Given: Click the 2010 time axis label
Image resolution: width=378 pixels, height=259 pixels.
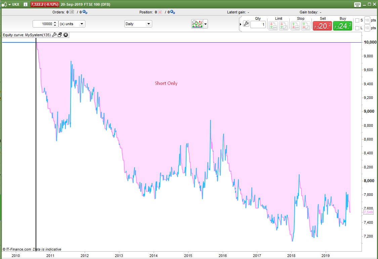Looking at the screenshot, I should (16, 256).
